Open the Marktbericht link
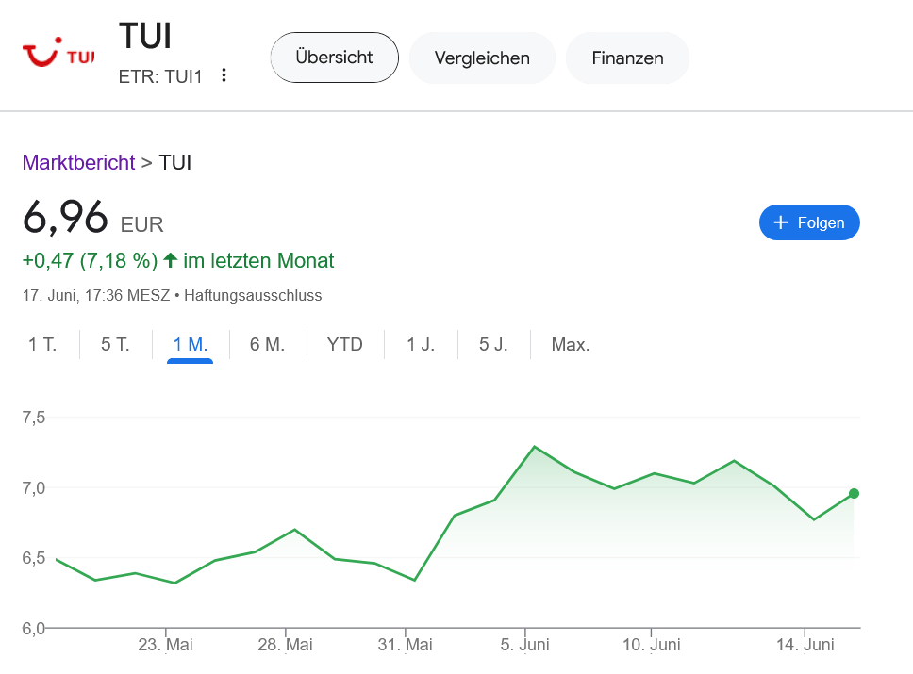The image size is (913, 674). click(78, 162)
